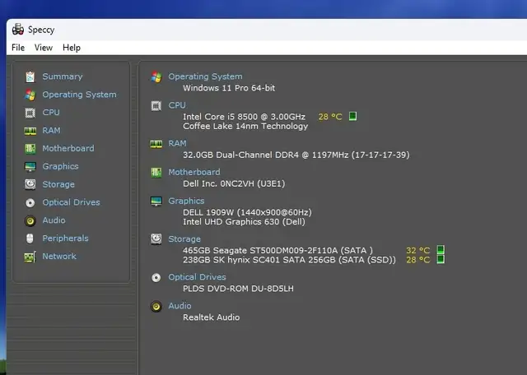Open Audio in the sidebar

click(54, 220)
